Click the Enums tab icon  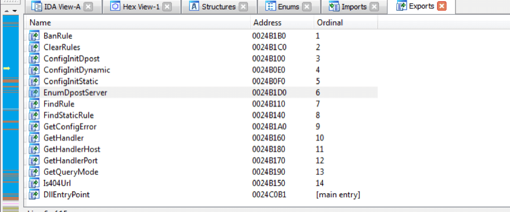tap(271, 6)
